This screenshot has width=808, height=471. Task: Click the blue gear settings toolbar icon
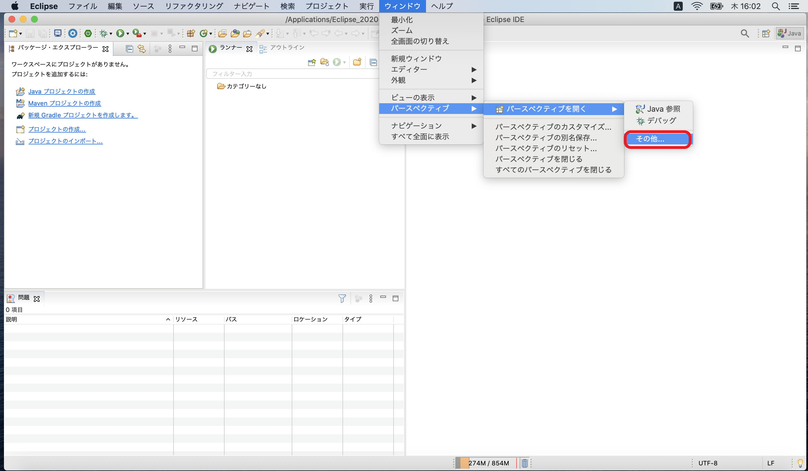click(73, 33)
